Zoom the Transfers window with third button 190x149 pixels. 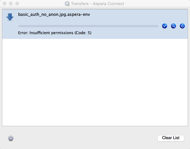tap(17, 3)
